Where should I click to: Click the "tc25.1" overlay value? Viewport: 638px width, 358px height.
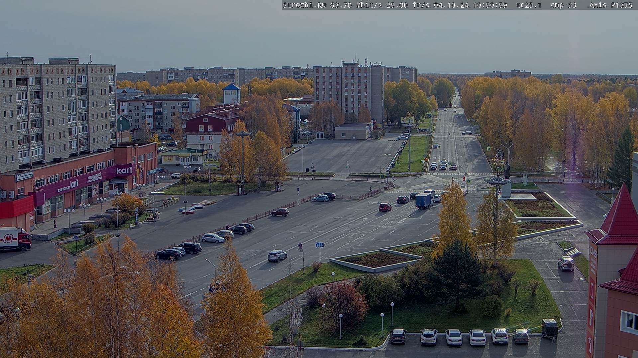pyautogui.click(x=529, y=5)
